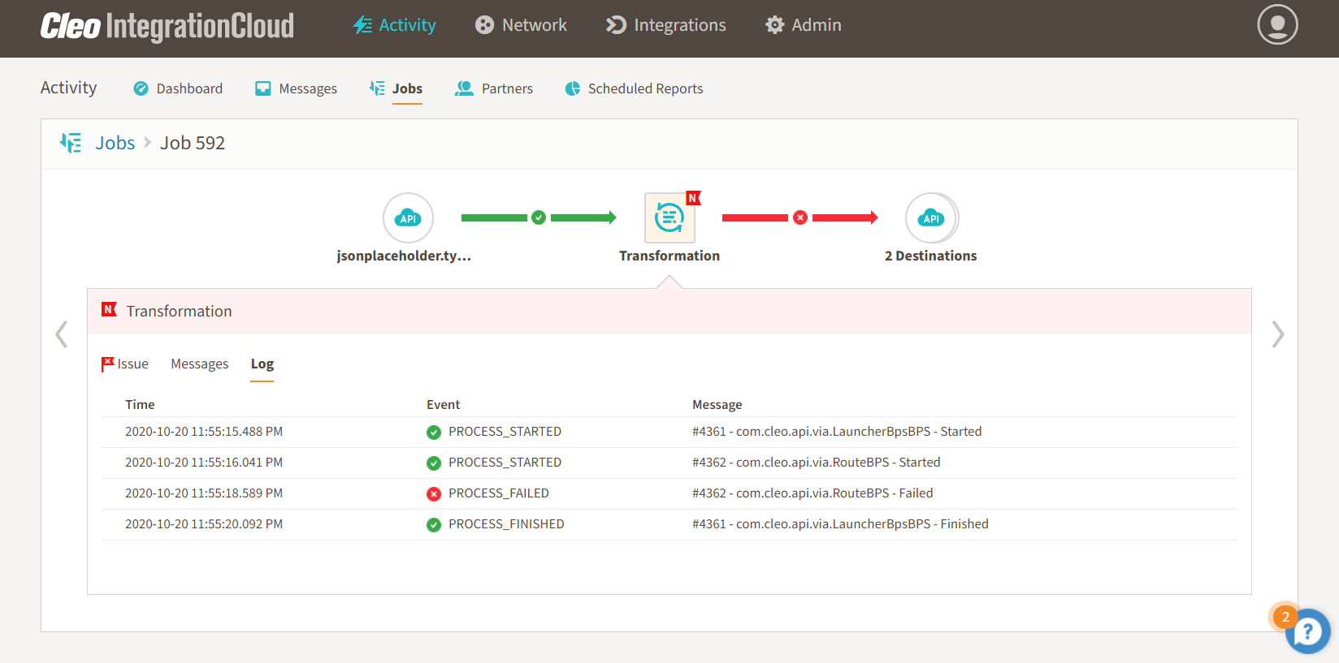
Task: Click the Jobs breadcrumb tree icon
Action: tap(71, 143)
